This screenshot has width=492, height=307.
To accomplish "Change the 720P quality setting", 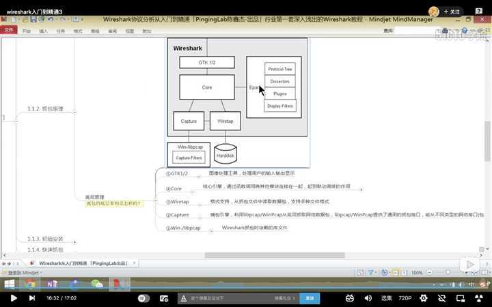I will (x=405, y=298).
